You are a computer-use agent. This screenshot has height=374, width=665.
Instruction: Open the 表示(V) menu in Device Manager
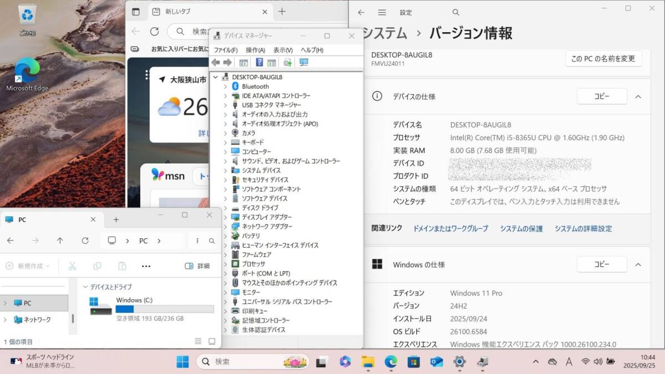pos(283,50)
